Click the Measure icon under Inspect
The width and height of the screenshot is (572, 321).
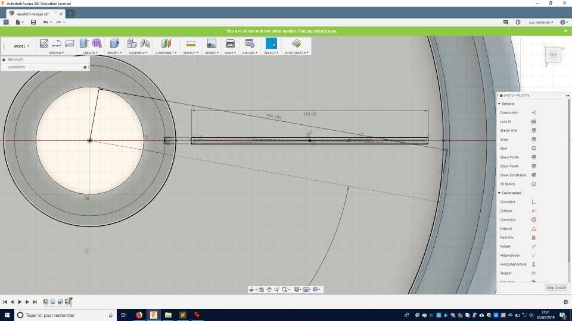click(x=191, y=43)
